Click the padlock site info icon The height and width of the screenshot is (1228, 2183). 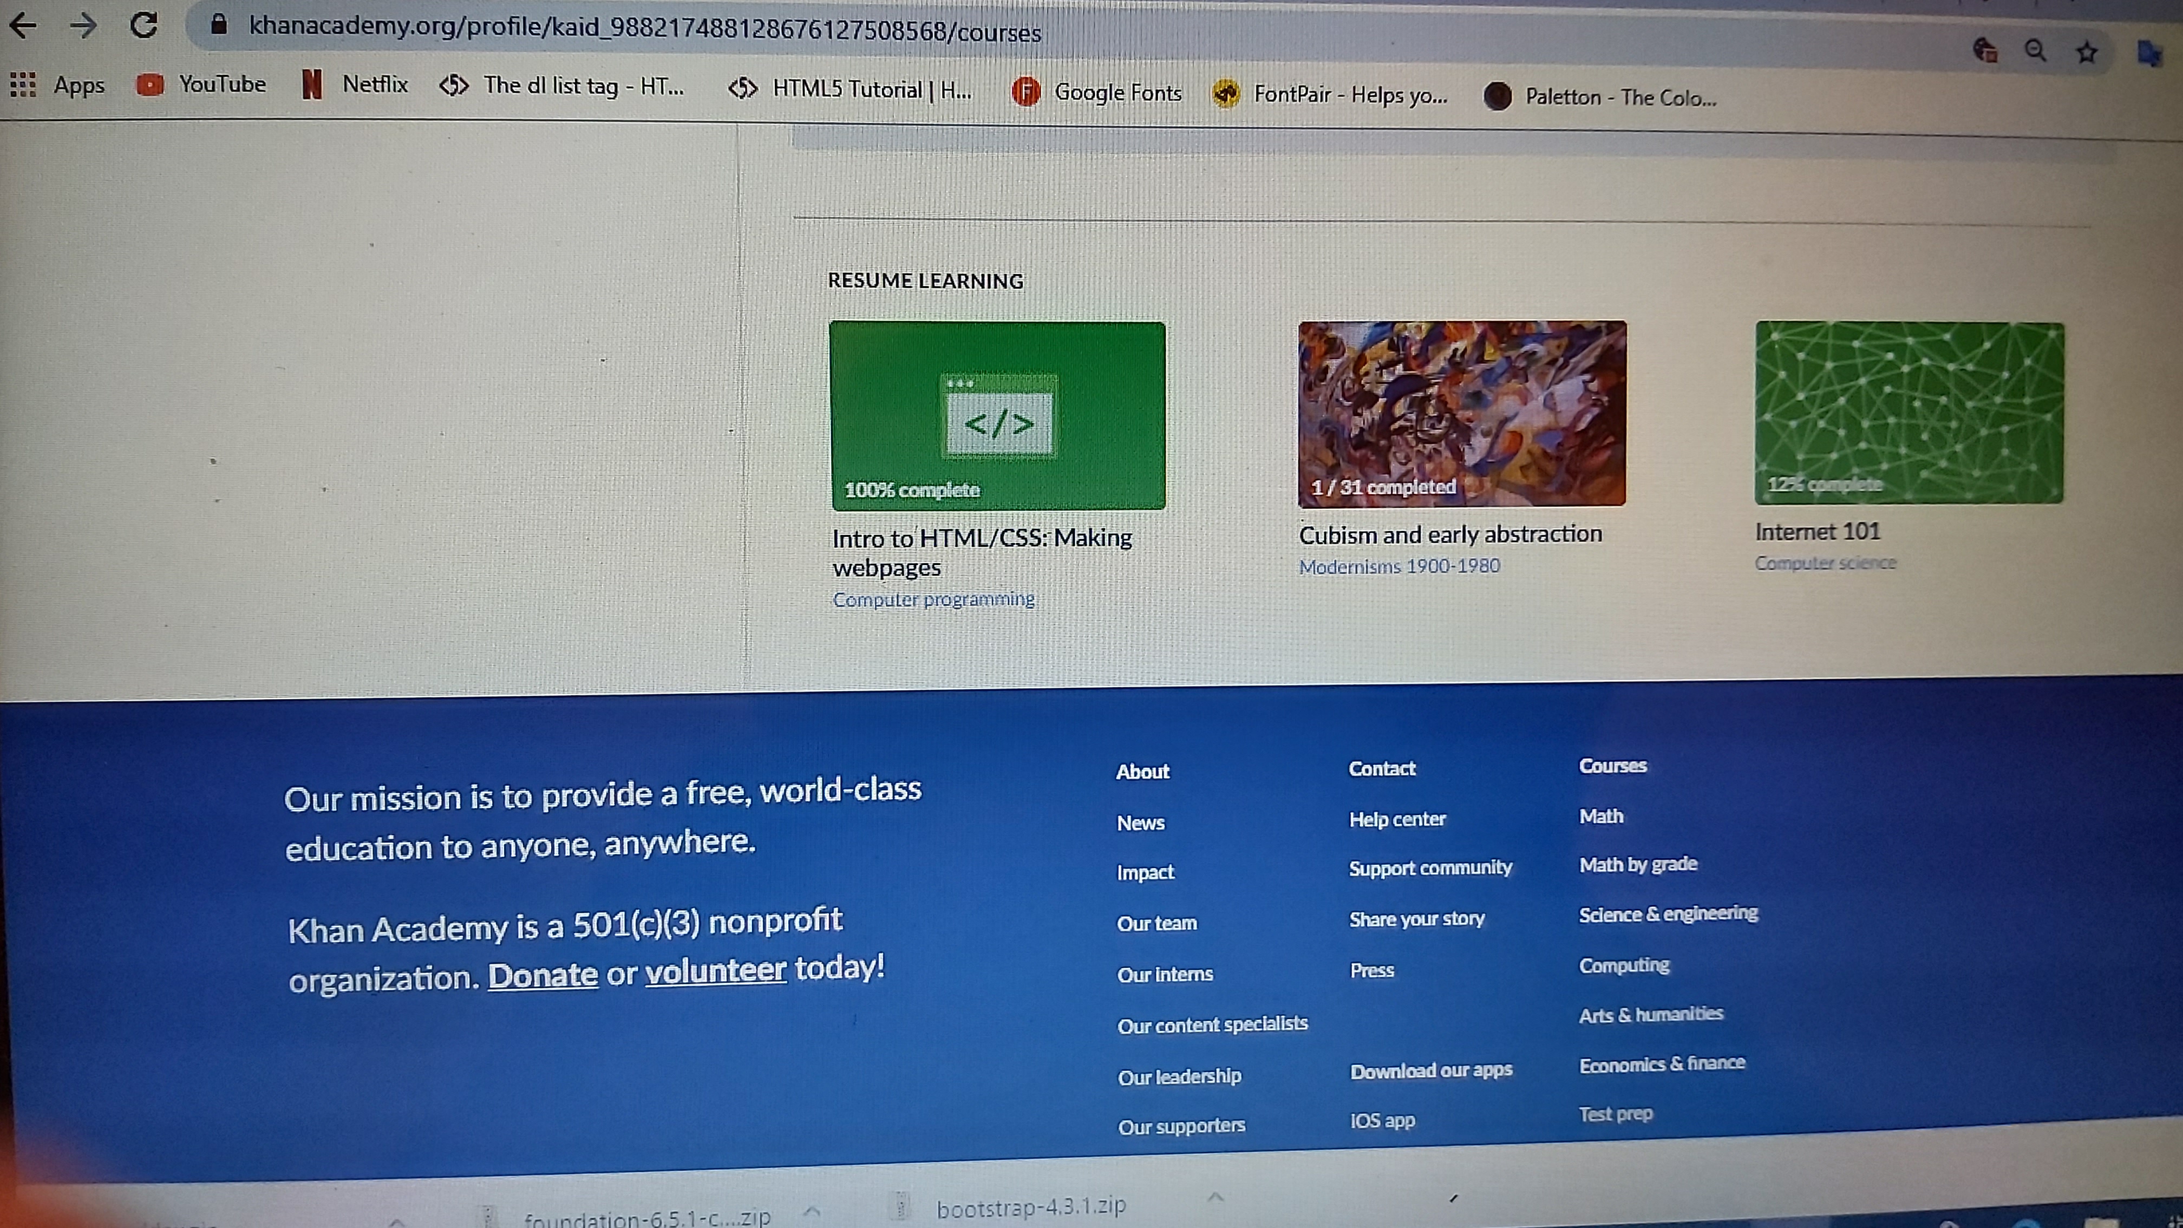tap(219, 24)
